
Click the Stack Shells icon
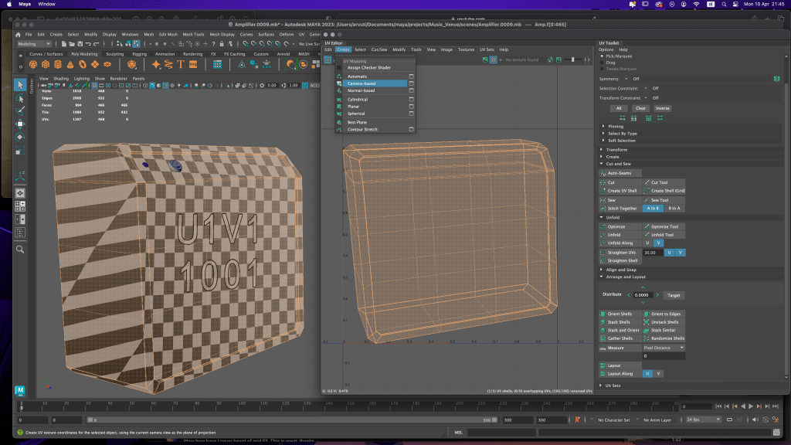pos(603,322)
